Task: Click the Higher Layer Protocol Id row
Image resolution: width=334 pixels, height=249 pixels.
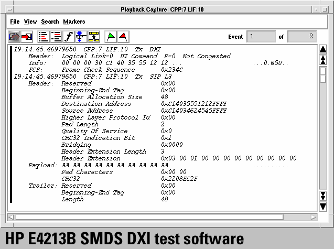Action: (118, 117)
